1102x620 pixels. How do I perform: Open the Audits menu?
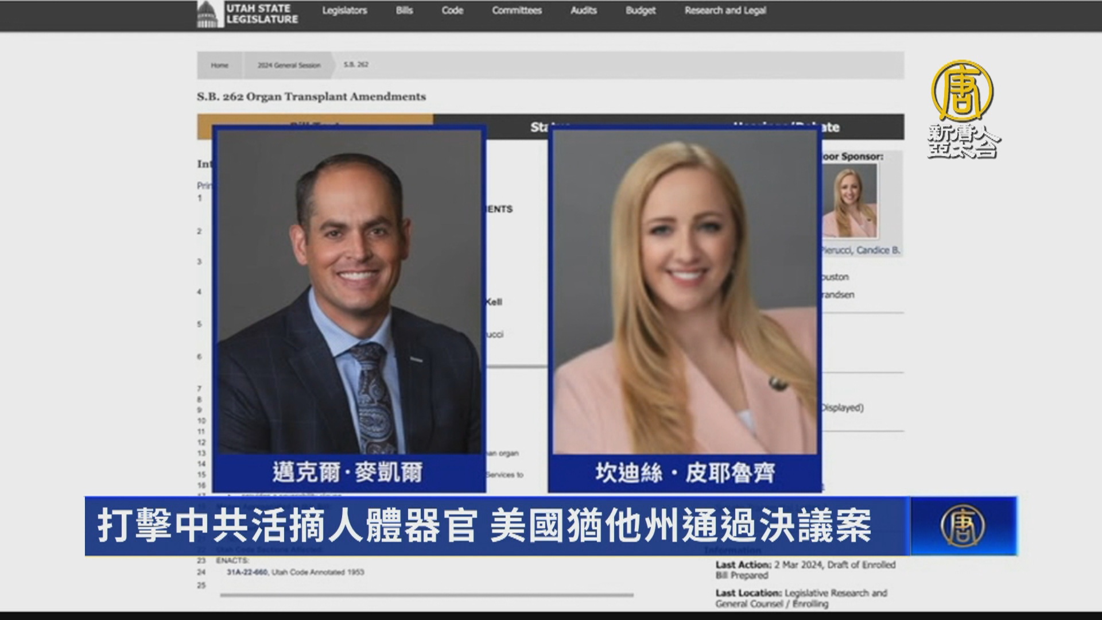click(x=583, y=11)
